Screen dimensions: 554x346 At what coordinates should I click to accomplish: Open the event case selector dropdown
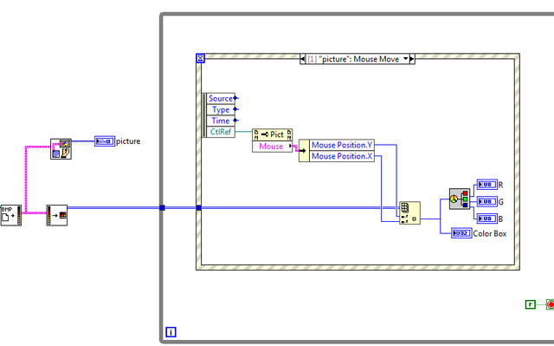pyautogui.click(x=406, y=59)
